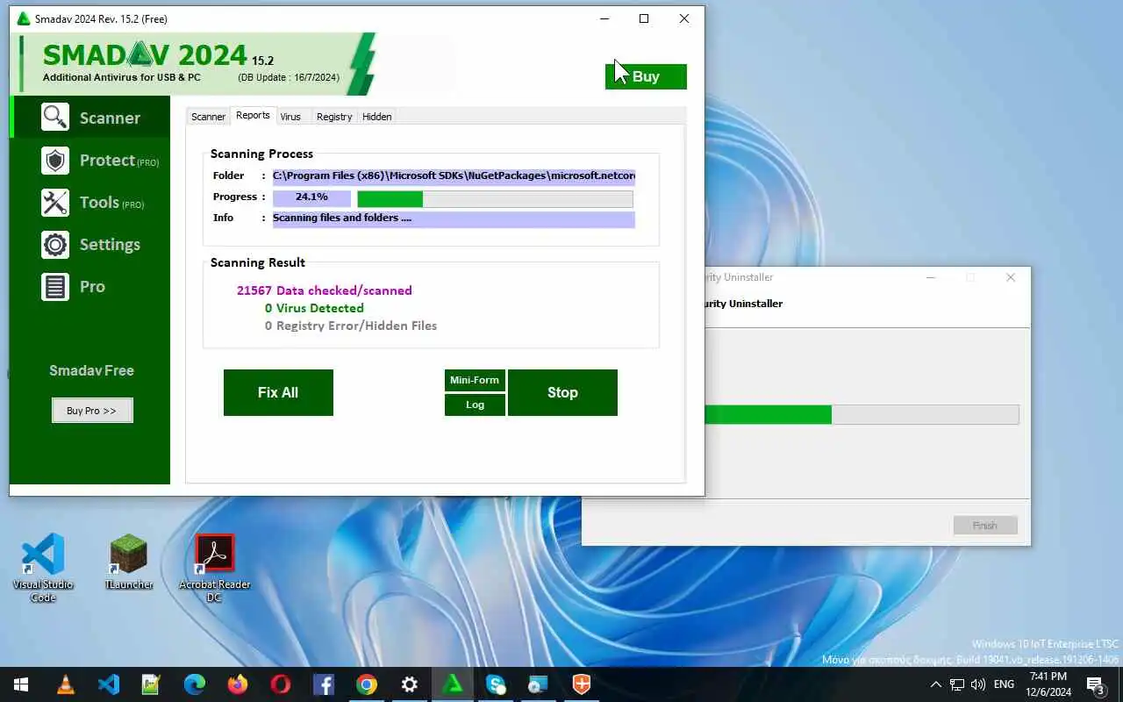Click the Smadav scan progress bar
Screen dimensions: 1123x702
coord(495,199)
